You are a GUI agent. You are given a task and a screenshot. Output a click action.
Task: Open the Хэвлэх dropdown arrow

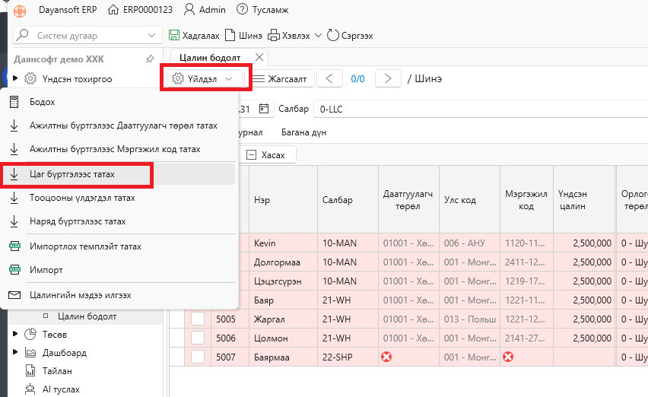(318, 36)
